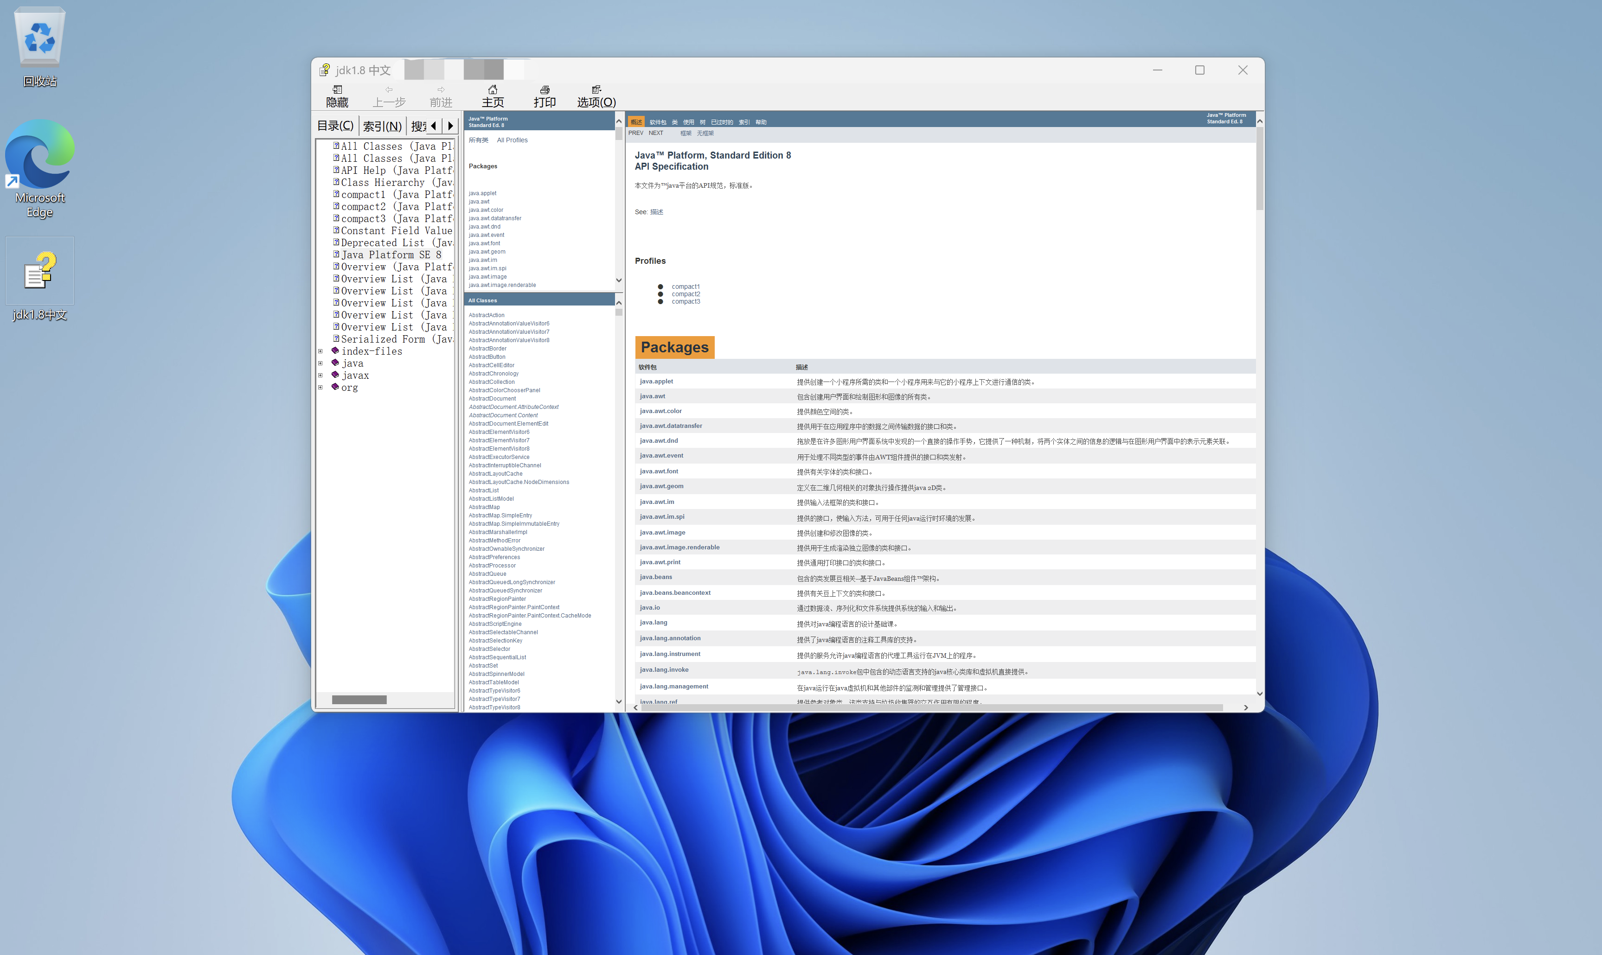
Task: Expand the javax tree node
Action: (x=320, y=375)
